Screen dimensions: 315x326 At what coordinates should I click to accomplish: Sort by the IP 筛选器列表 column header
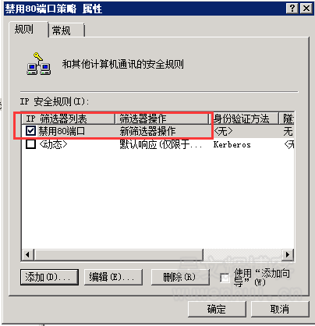tap(68, 119)
